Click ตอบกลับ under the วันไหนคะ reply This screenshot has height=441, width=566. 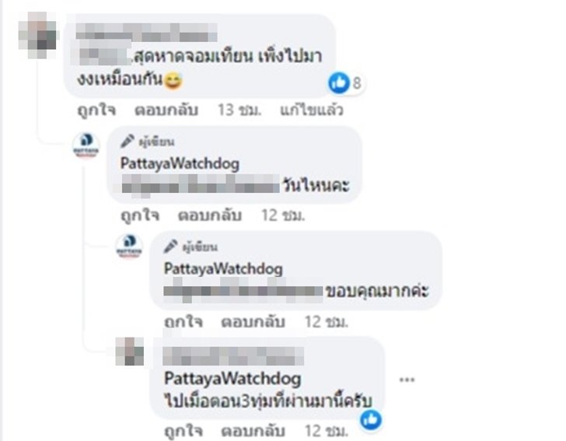[x=210, y=215]
